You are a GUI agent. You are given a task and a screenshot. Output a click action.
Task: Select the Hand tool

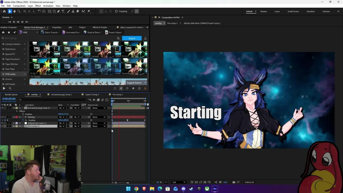click(14, 11)
